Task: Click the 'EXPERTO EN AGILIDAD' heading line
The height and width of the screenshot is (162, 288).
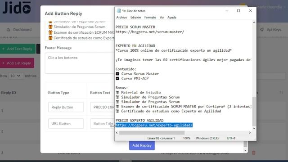Action: click(135, 46)
